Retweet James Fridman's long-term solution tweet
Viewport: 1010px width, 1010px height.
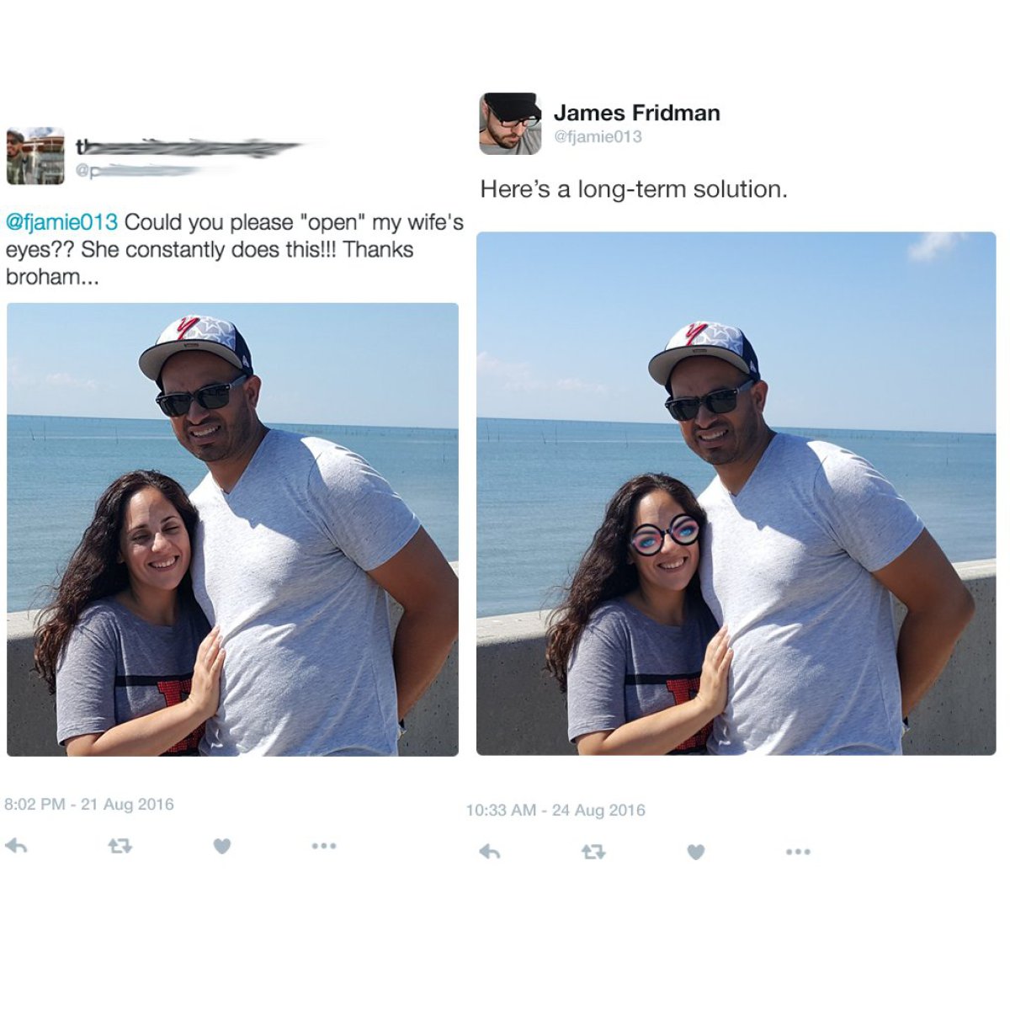(593, 852)
